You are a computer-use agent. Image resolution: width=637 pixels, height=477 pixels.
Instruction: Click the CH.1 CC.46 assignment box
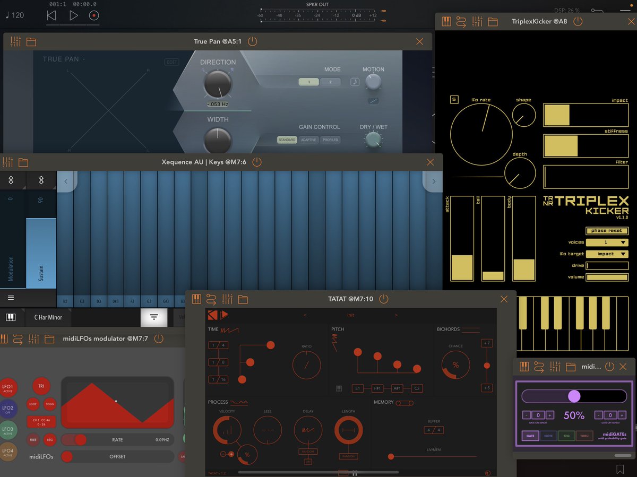tap(41, 422)
